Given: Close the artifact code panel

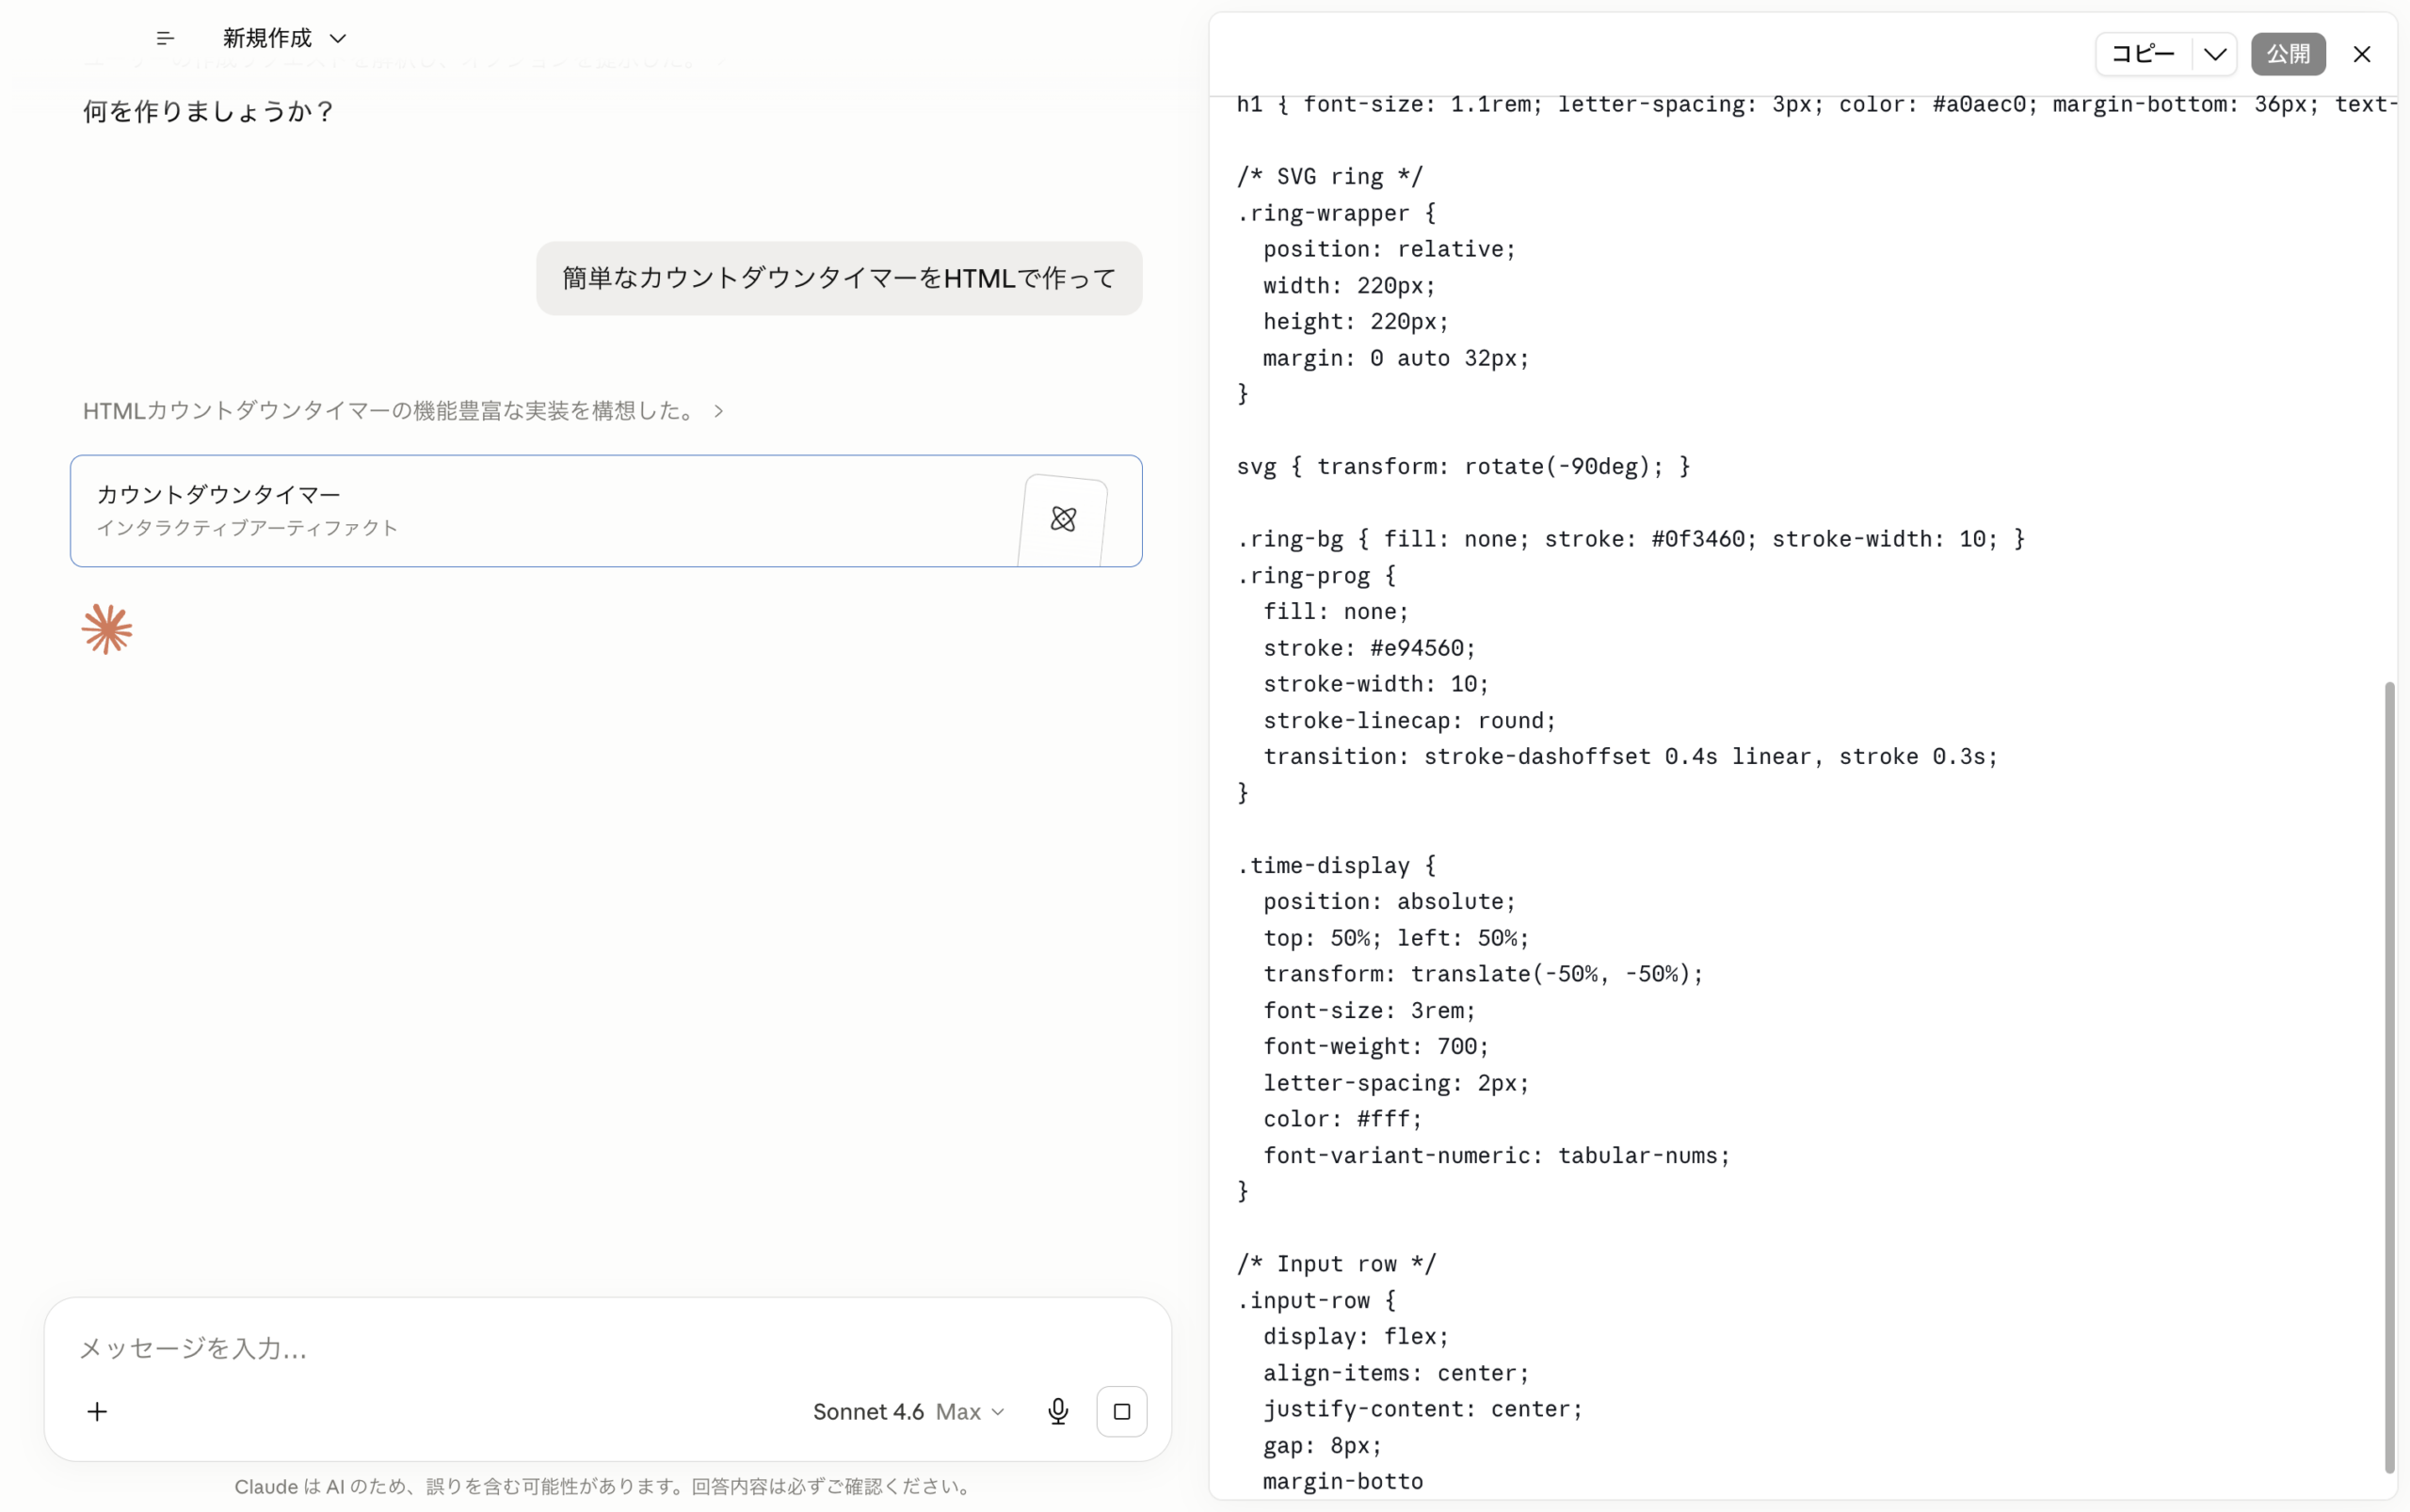Looking at the screenshot, I should coord(2362,54).
